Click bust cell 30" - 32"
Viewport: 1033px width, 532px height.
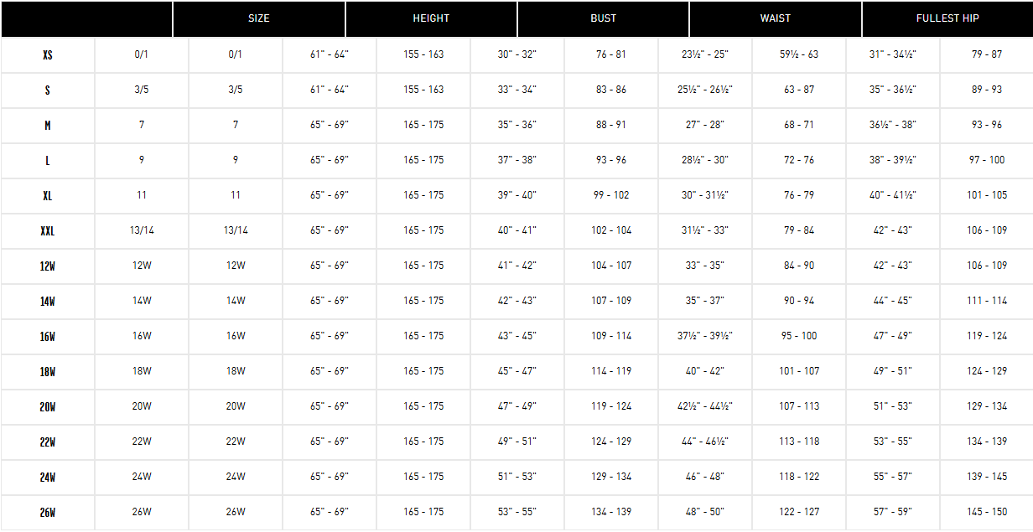(516, 54)
